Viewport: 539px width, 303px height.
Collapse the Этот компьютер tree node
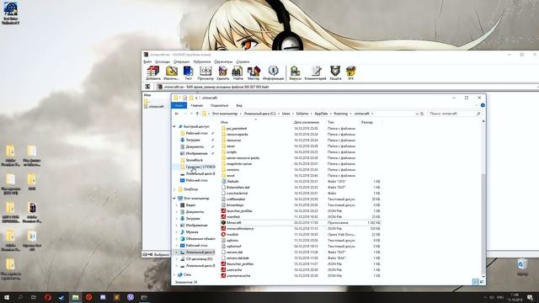coord(174,199)
